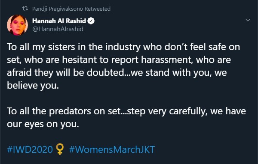The height and width of the screenshot is (164, 258).
Task: Click the line starting "To all the predators"
Action: click(x=126, y=111)
